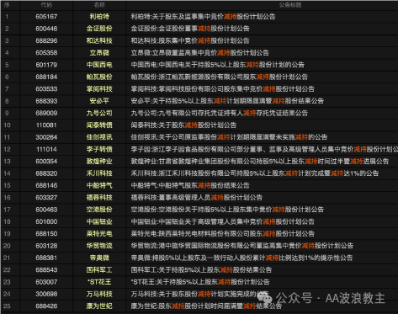
Task: Open 掌阅科技 shareholder reduction announcement
Action: (222, 89)
